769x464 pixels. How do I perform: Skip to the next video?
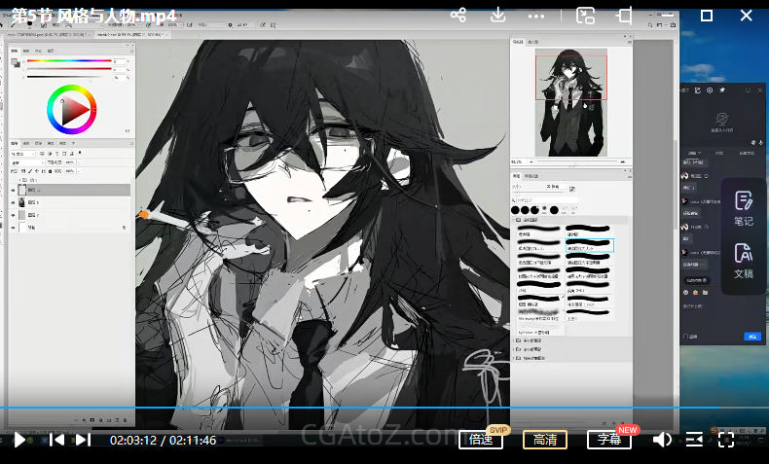[x=83, y=440]
